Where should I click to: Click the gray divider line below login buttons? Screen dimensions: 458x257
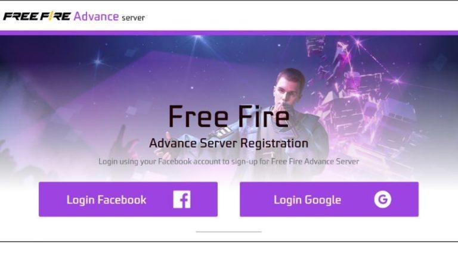tap(229, 232)
